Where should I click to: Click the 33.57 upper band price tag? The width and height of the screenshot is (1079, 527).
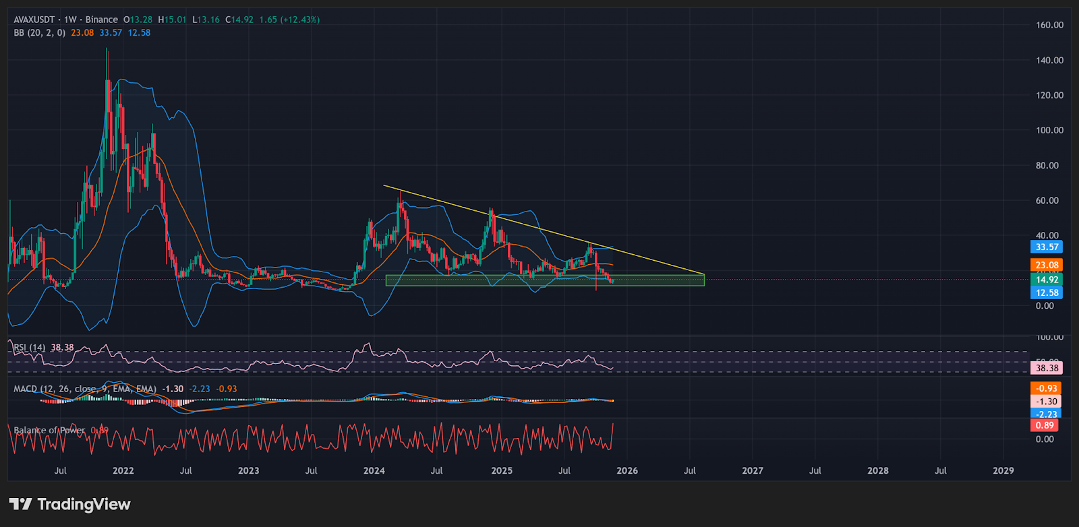pos(1047,247)
